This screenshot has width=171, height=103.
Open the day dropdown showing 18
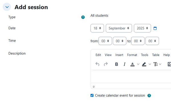pos(97,28)
